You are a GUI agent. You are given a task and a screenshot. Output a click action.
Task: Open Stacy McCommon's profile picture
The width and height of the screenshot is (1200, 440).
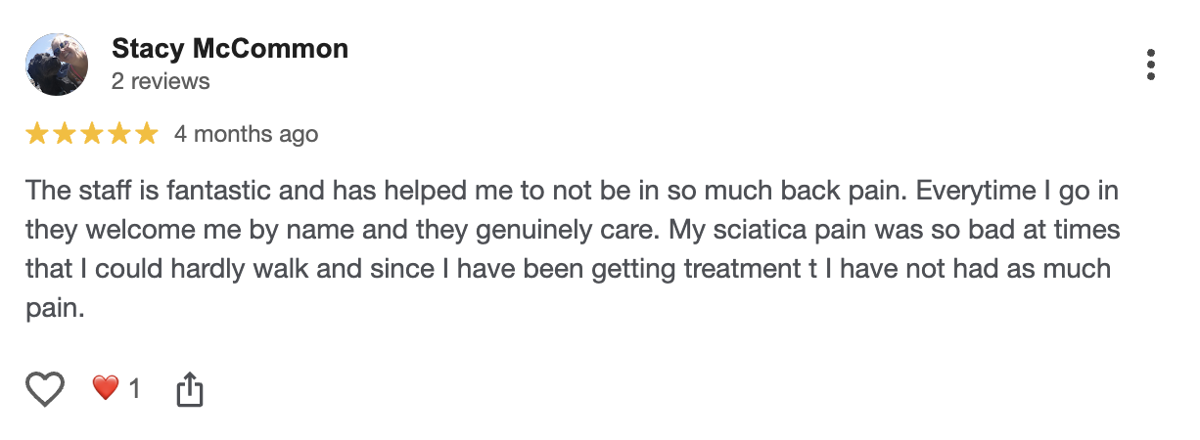58,65
